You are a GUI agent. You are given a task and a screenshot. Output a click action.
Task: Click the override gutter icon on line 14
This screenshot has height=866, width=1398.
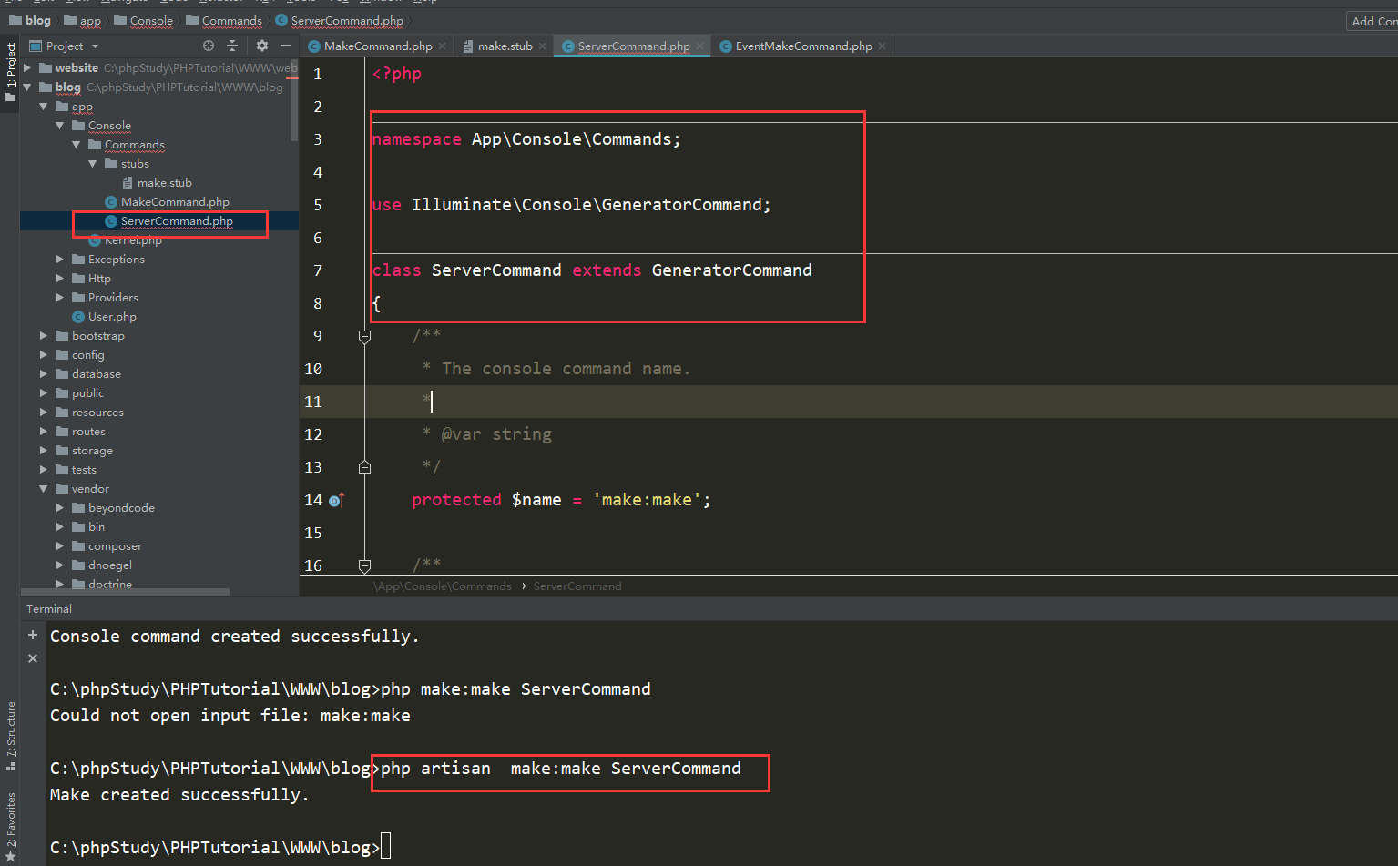(336, 500)
